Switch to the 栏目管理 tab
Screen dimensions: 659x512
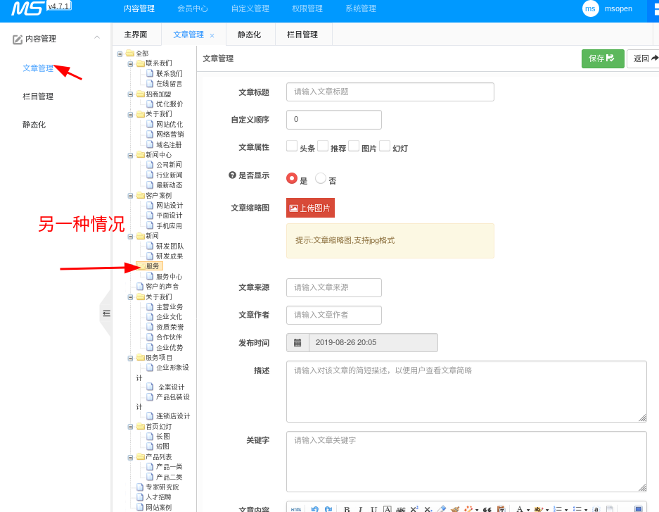click(x=302, y=35)
